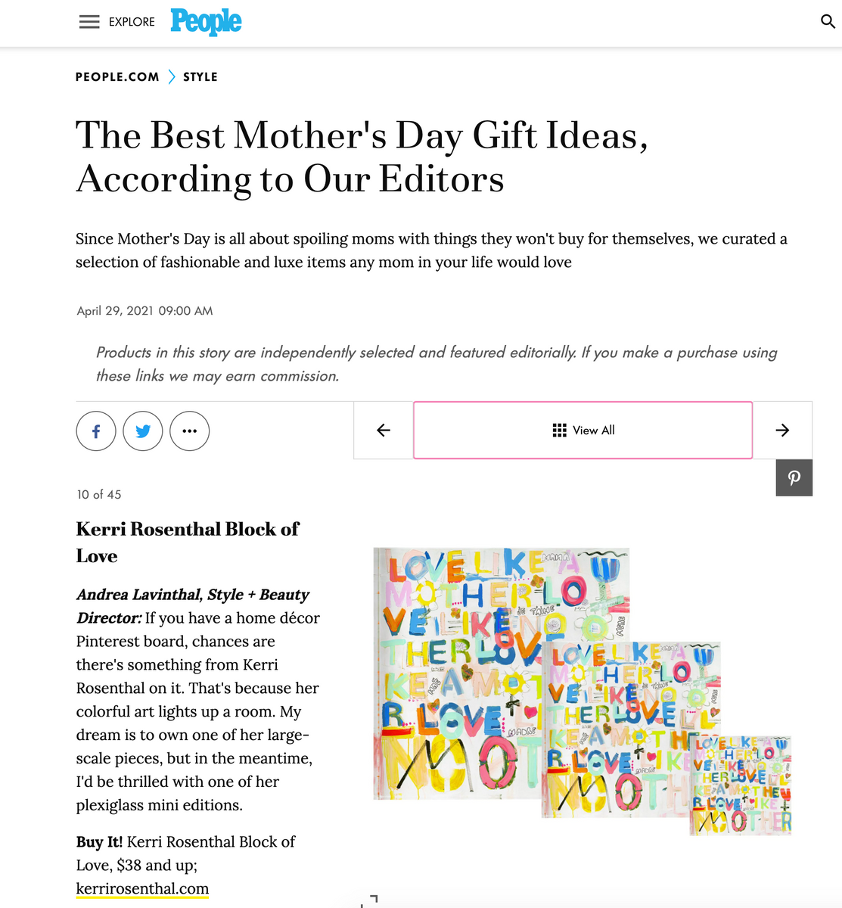
Task: Share the article via Twitter icon
Action: click(x=142, y=431)
